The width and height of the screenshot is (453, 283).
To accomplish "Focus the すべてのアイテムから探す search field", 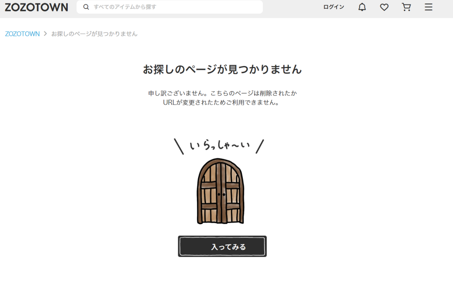I will tap(169, 7).
